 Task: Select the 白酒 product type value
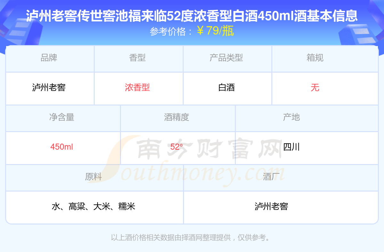[x=227, y=88]
